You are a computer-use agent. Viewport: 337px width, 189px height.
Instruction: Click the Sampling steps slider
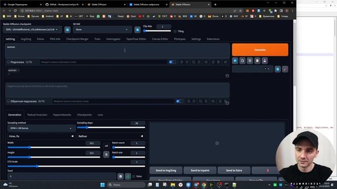click(111, 128)
